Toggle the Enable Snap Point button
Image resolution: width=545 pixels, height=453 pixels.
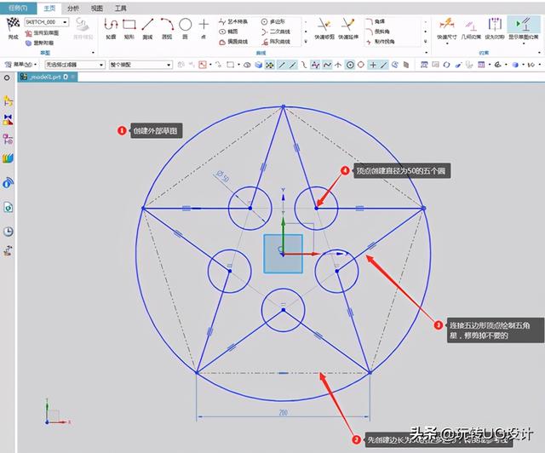click(270, 65)
